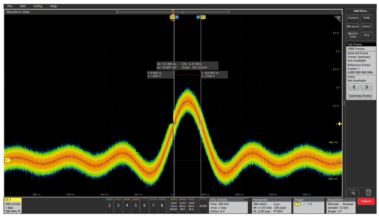This screenshot has width=379, height=217.
Task: Open the Utility menu
Action: click(x=38, y=6)
